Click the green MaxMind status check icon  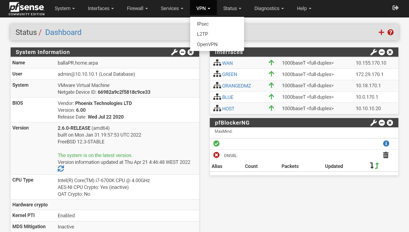point(216,143)
